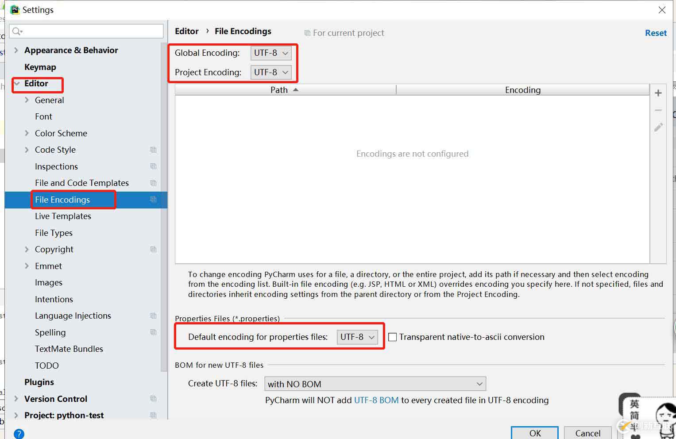Open Live Templates settings

[63, 216]
